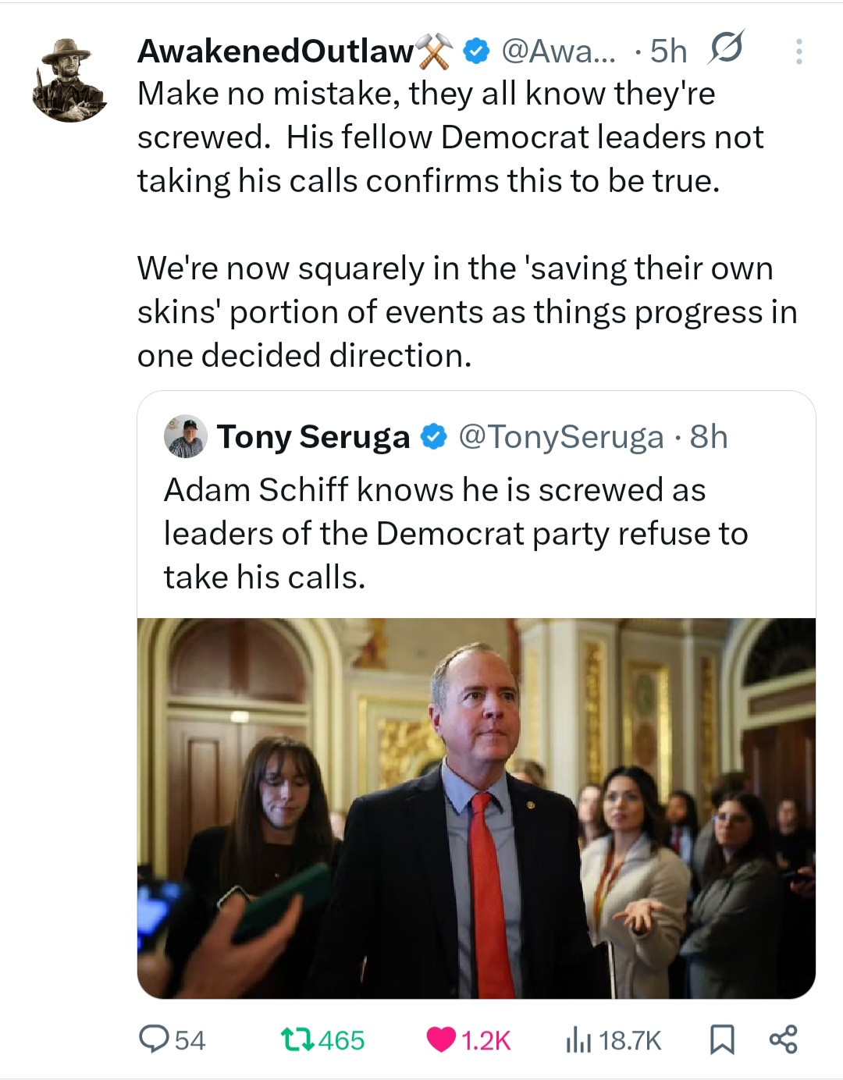The width and height of the screenshot is (843, 1080).
Task: Open the three-dot more options menu
Action: [x=798, y=52]
